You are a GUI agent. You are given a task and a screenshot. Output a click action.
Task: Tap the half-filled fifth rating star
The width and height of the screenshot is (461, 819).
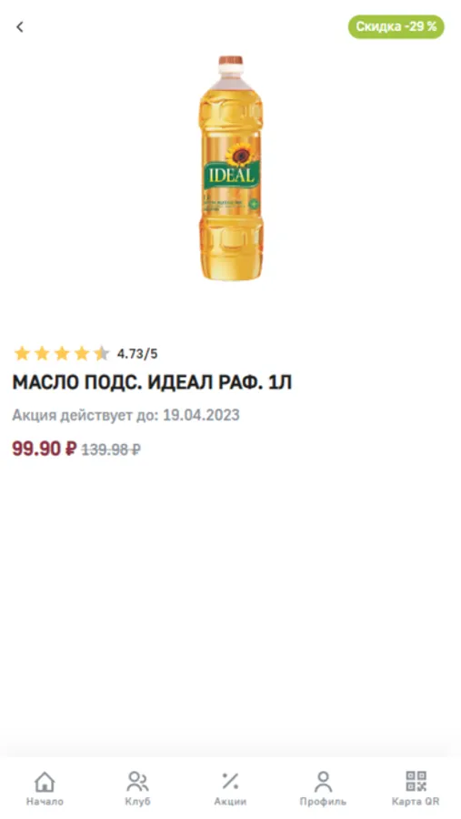[x=101, y=354]
